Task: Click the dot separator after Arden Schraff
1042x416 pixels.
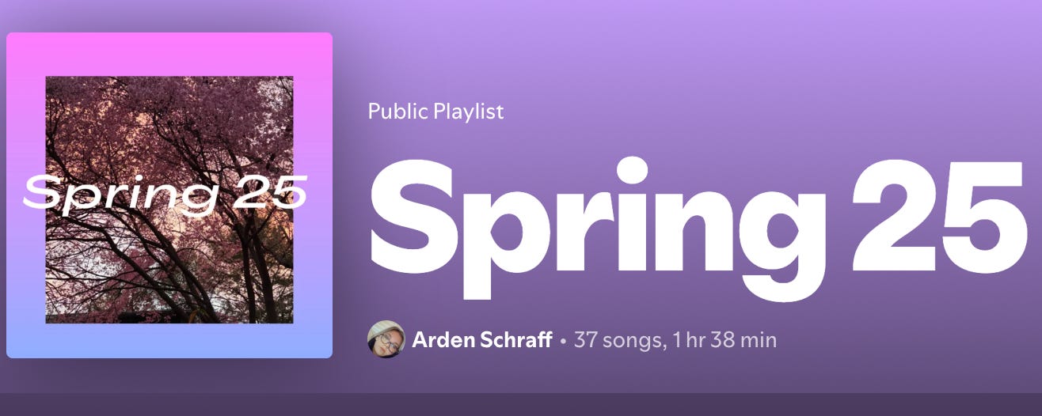Action: click(563, 342)
